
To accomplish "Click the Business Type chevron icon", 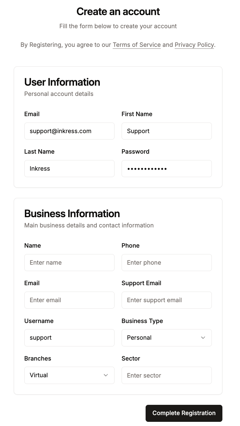I will (203, 338).
